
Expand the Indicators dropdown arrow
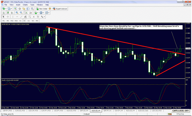pyautogui.click(x=38, y=13)
